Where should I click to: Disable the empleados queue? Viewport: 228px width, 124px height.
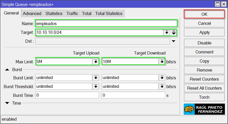(x=204, y=43)
